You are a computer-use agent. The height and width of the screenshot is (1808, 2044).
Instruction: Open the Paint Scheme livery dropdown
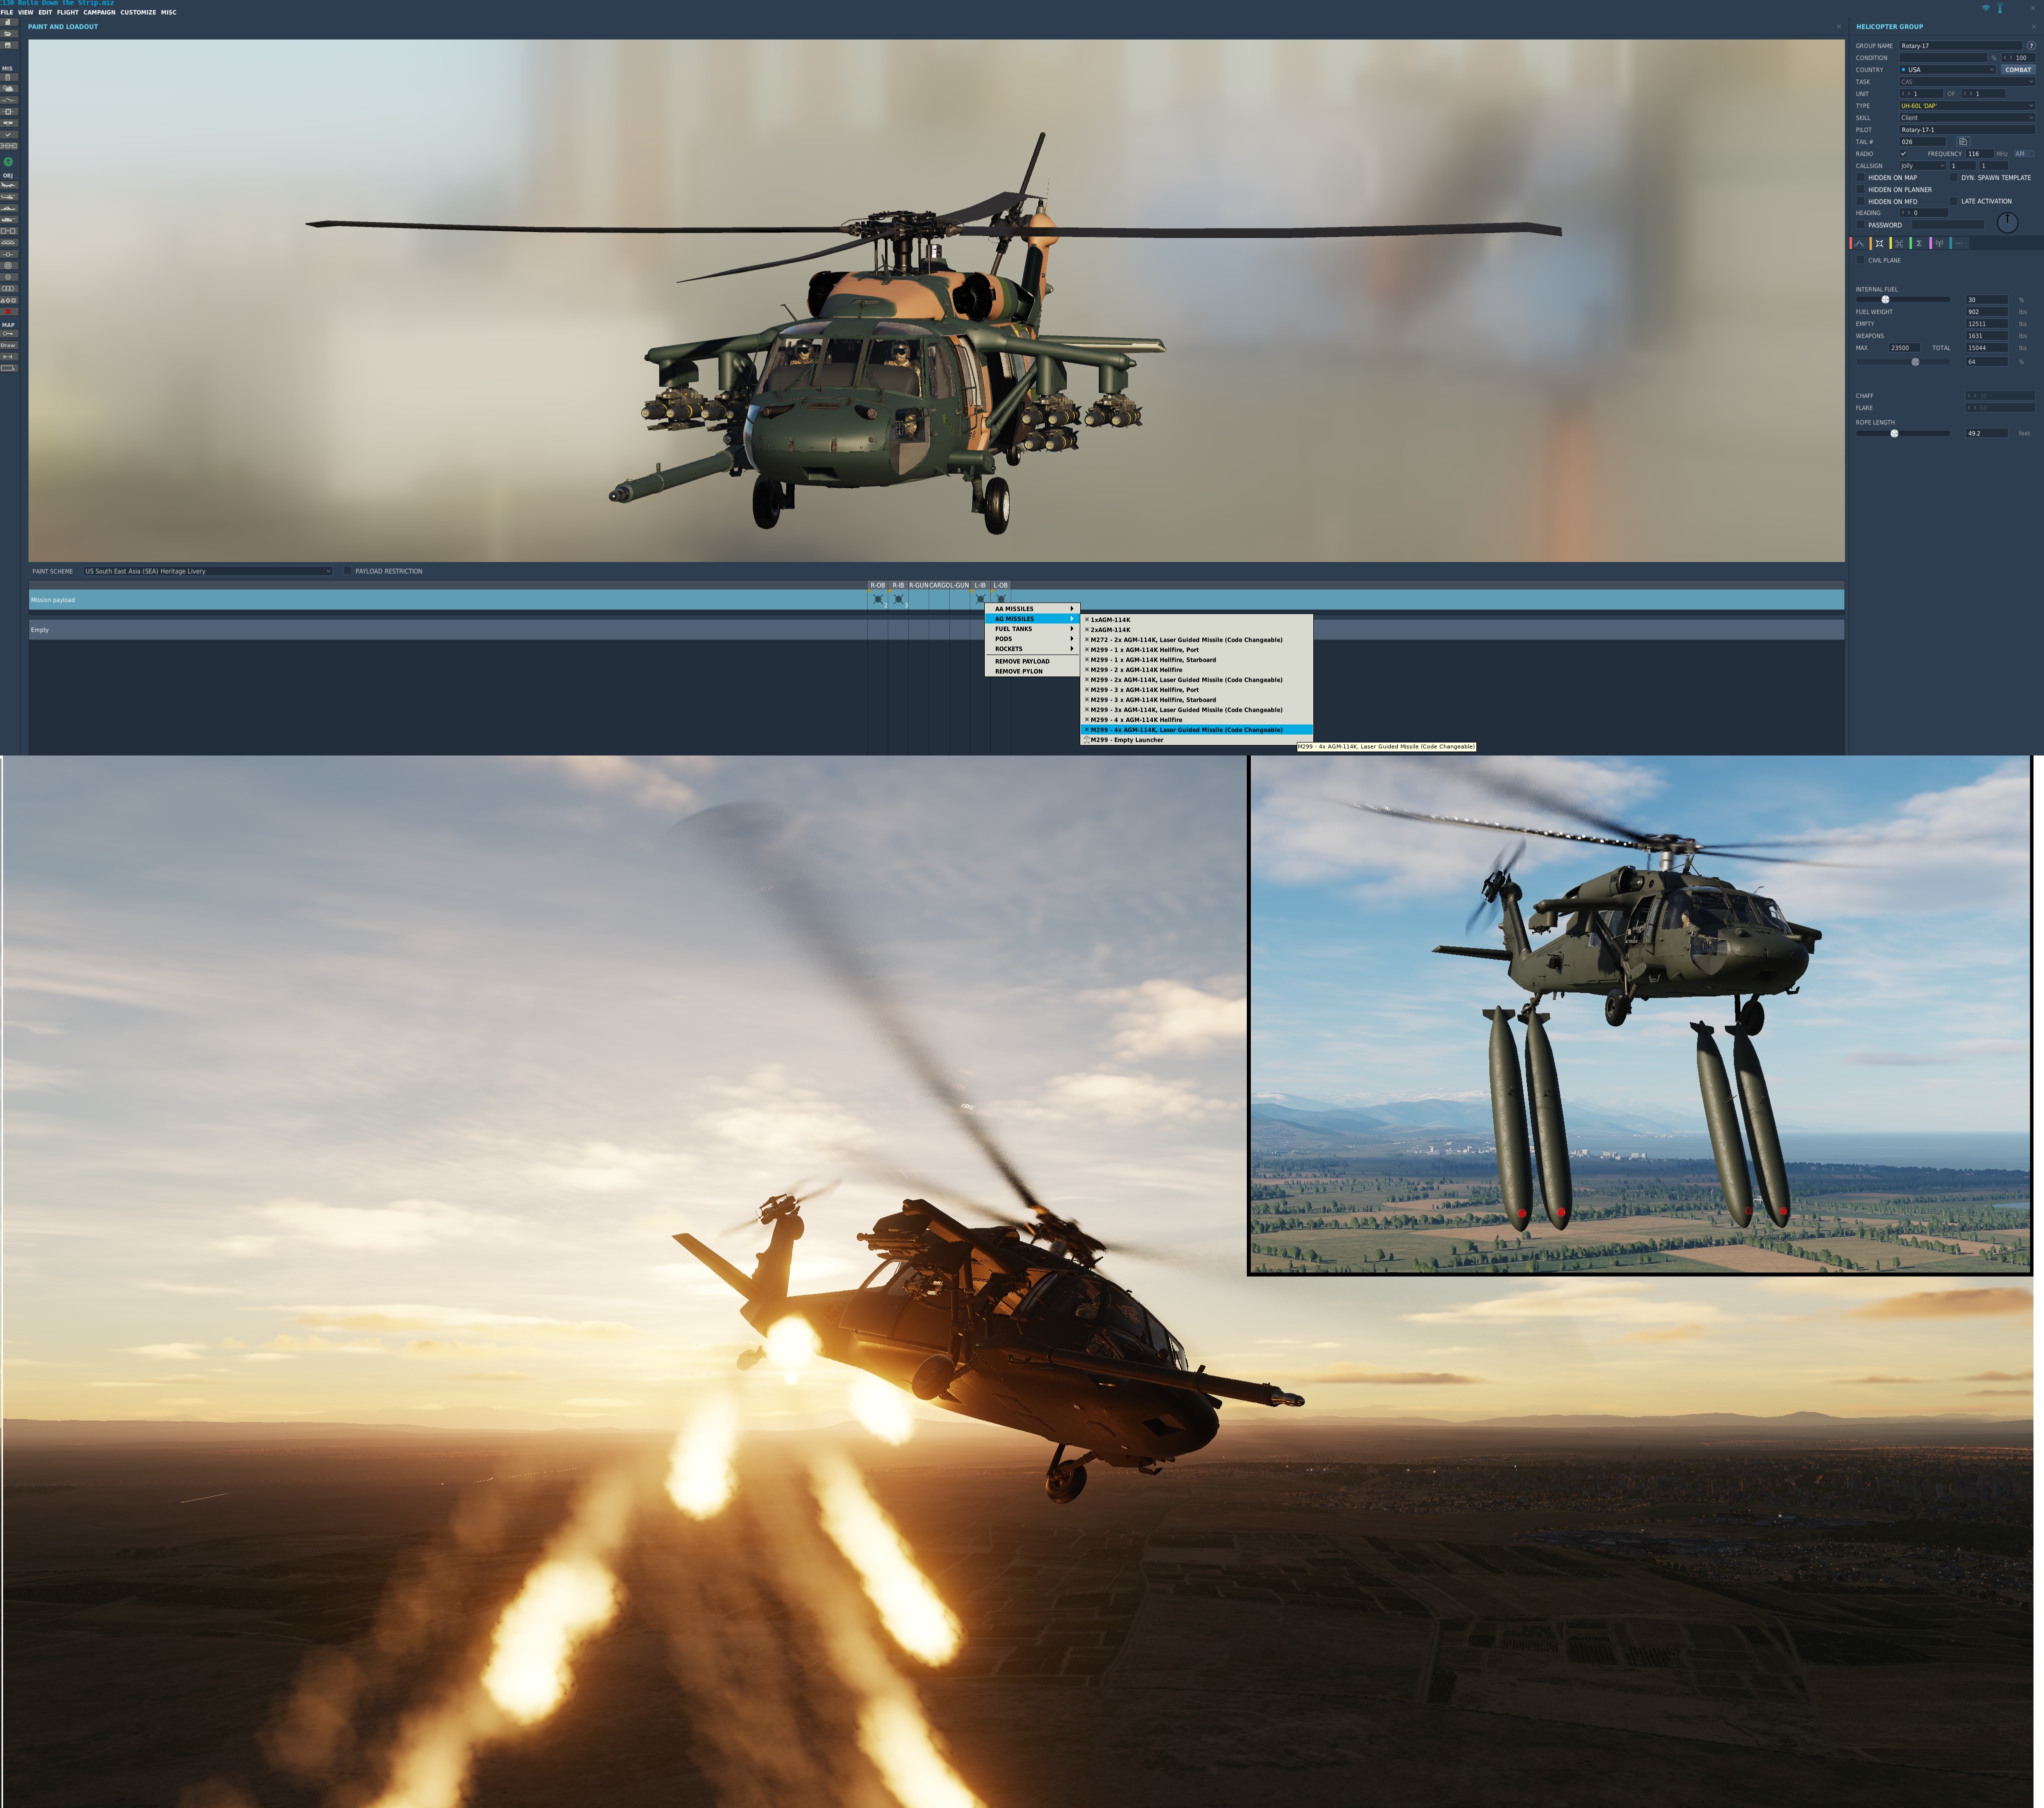click(207, 571)
